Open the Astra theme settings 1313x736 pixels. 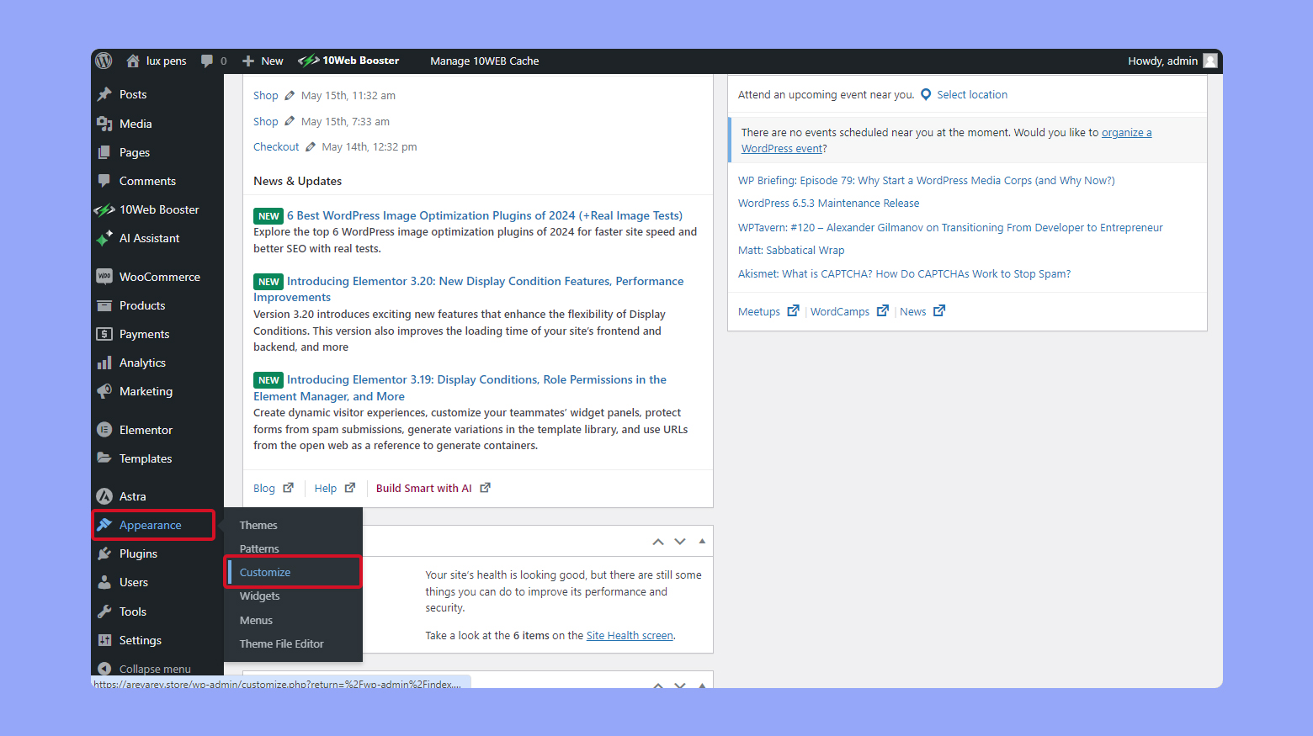pos(131,495)
